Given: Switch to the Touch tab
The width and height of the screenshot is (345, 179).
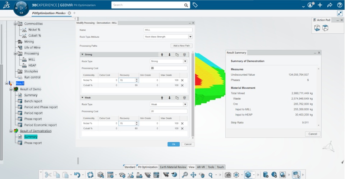Looking at the screenshot, I should coord(220,167).
